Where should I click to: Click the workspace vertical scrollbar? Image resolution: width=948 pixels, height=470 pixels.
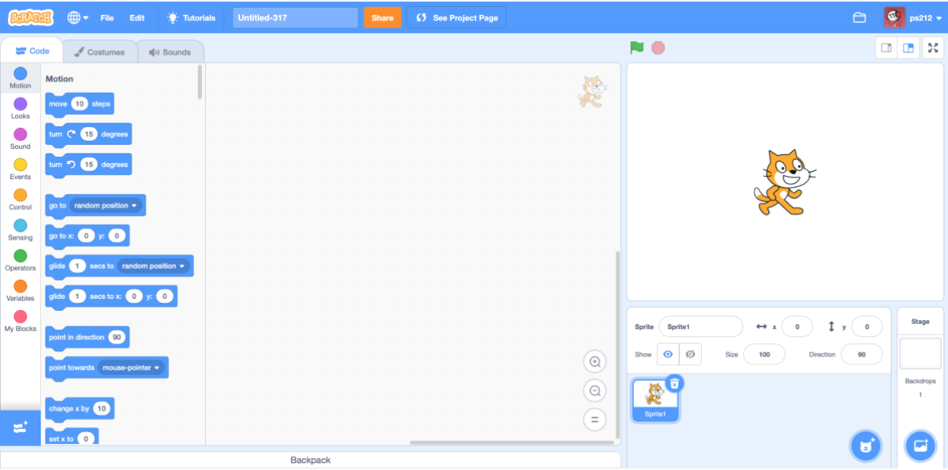point(618,344)
